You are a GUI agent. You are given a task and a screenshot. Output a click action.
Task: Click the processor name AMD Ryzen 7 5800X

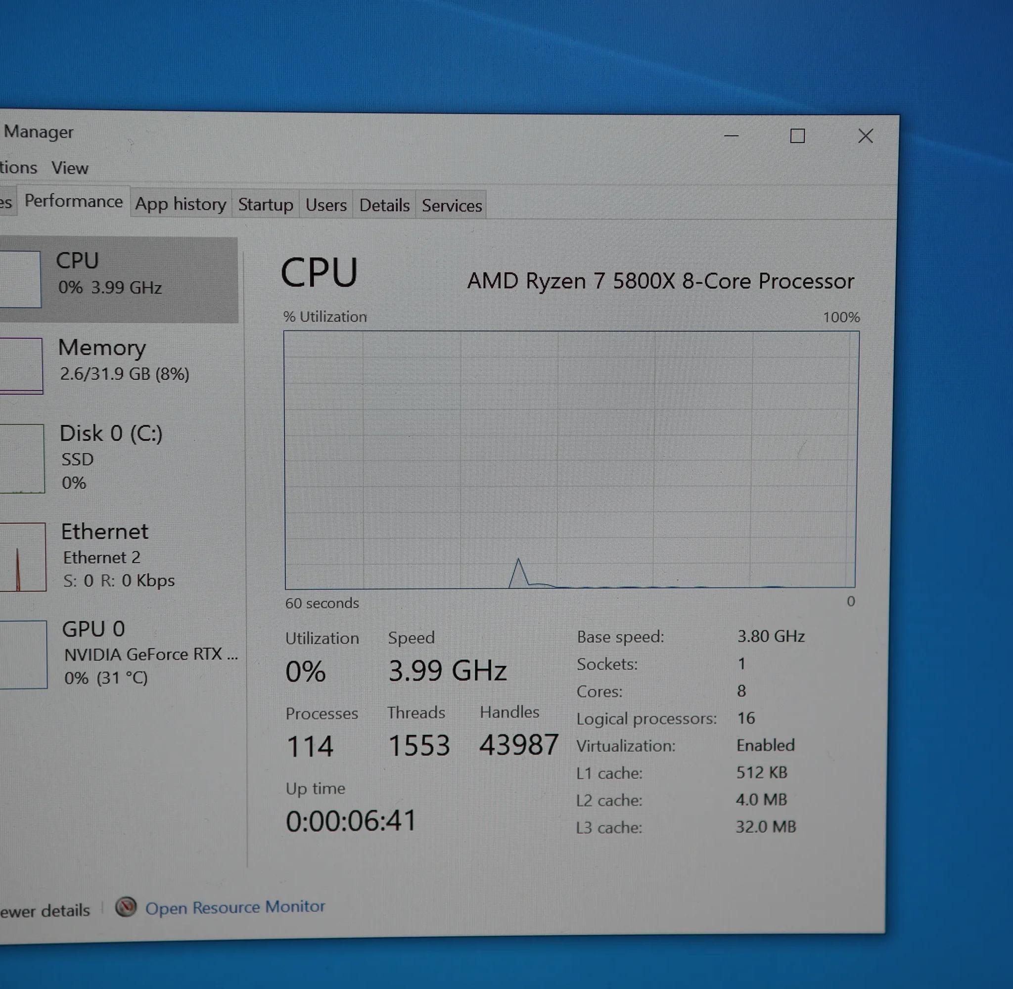(x=660, y=281)
